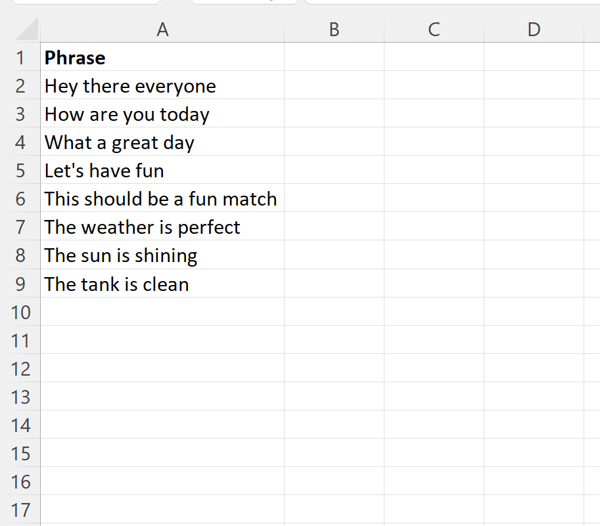The height and width of the screenshot is (526, 600).
Task: Click the Phrase header cell
Action: click(162, 57)
